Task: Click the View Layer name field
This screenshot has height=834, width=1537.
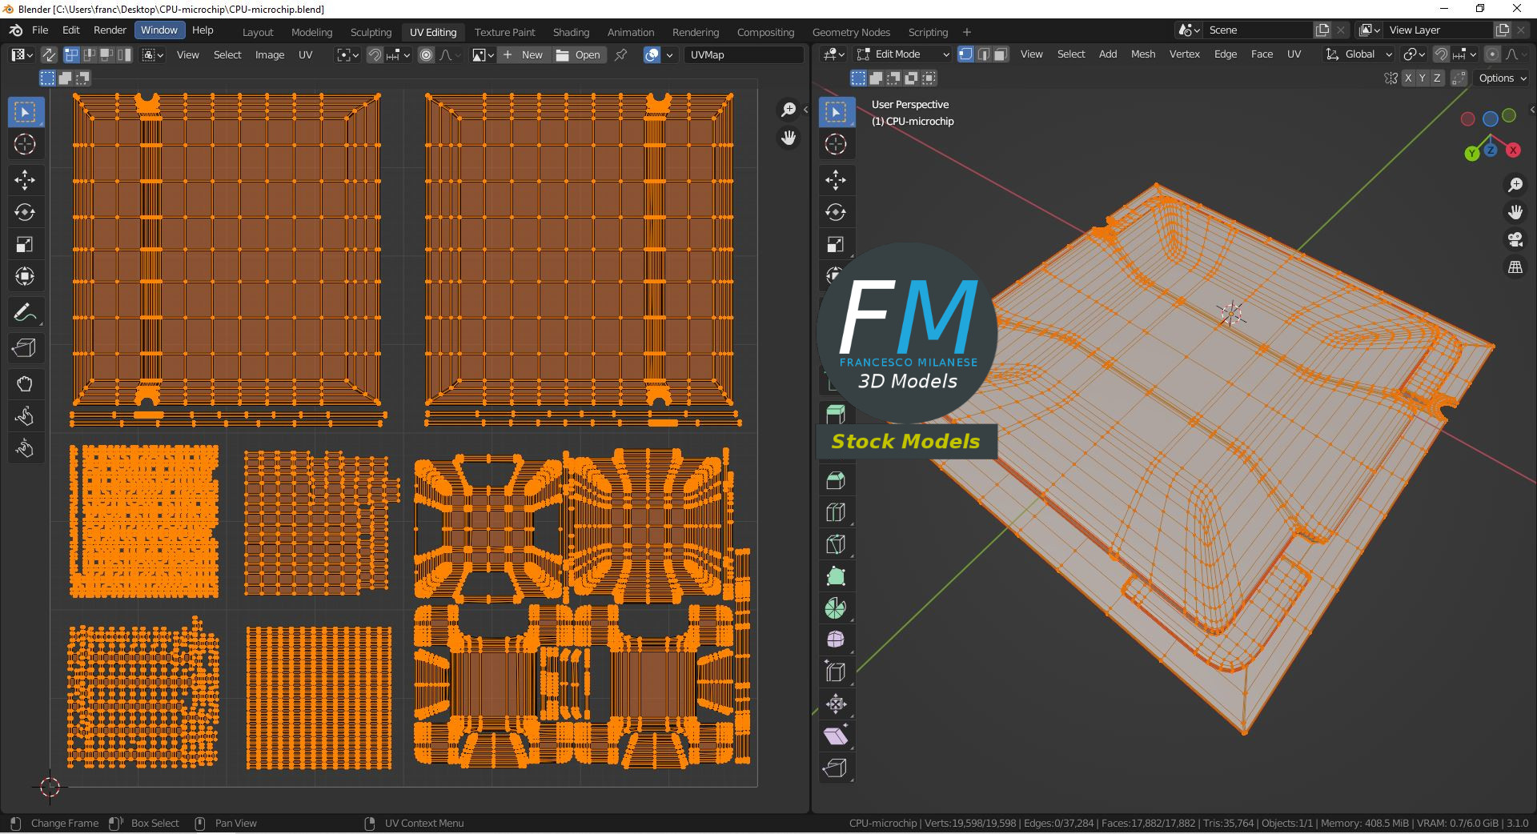Action: 1439,30
